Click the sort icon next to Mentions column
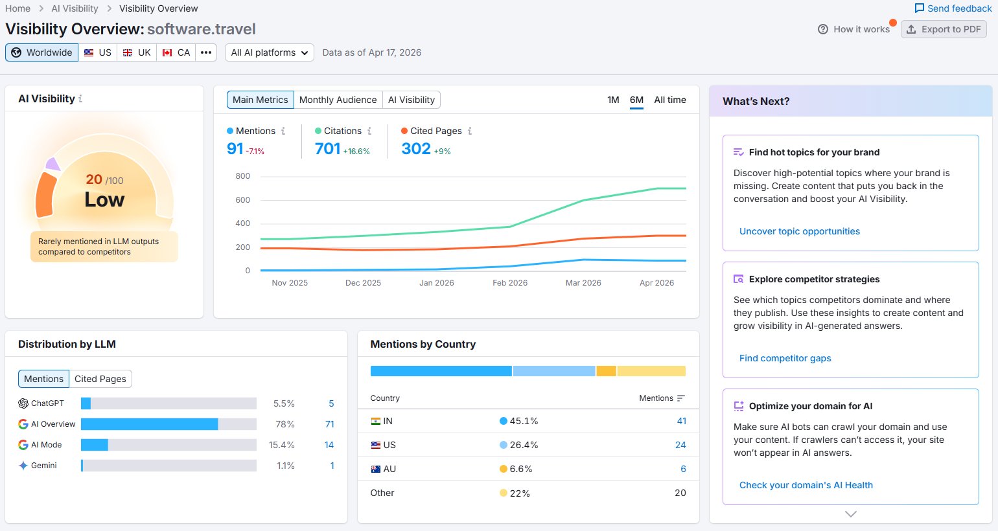The width and height of the screenshot is (998, 531). (680, 398)
